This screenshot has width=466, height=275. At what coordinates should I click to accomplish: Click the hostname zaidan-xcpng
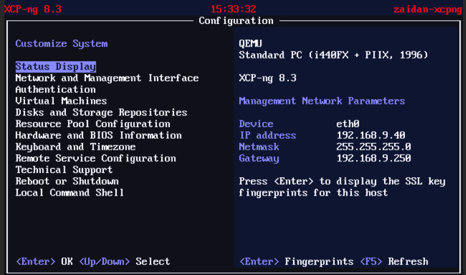coord(428,10)
